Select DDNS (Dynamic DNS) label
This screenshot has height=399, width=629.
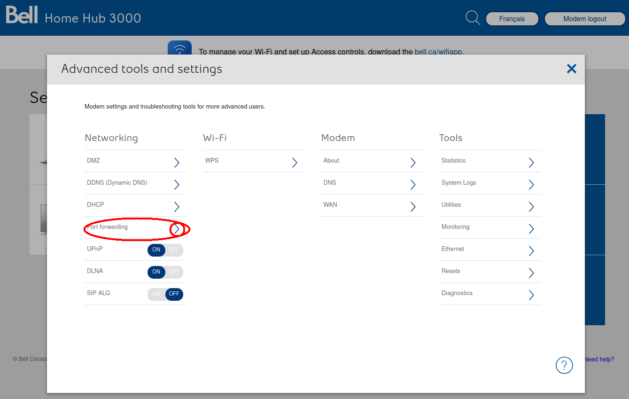pyautogui.click(x=117, y=182)
